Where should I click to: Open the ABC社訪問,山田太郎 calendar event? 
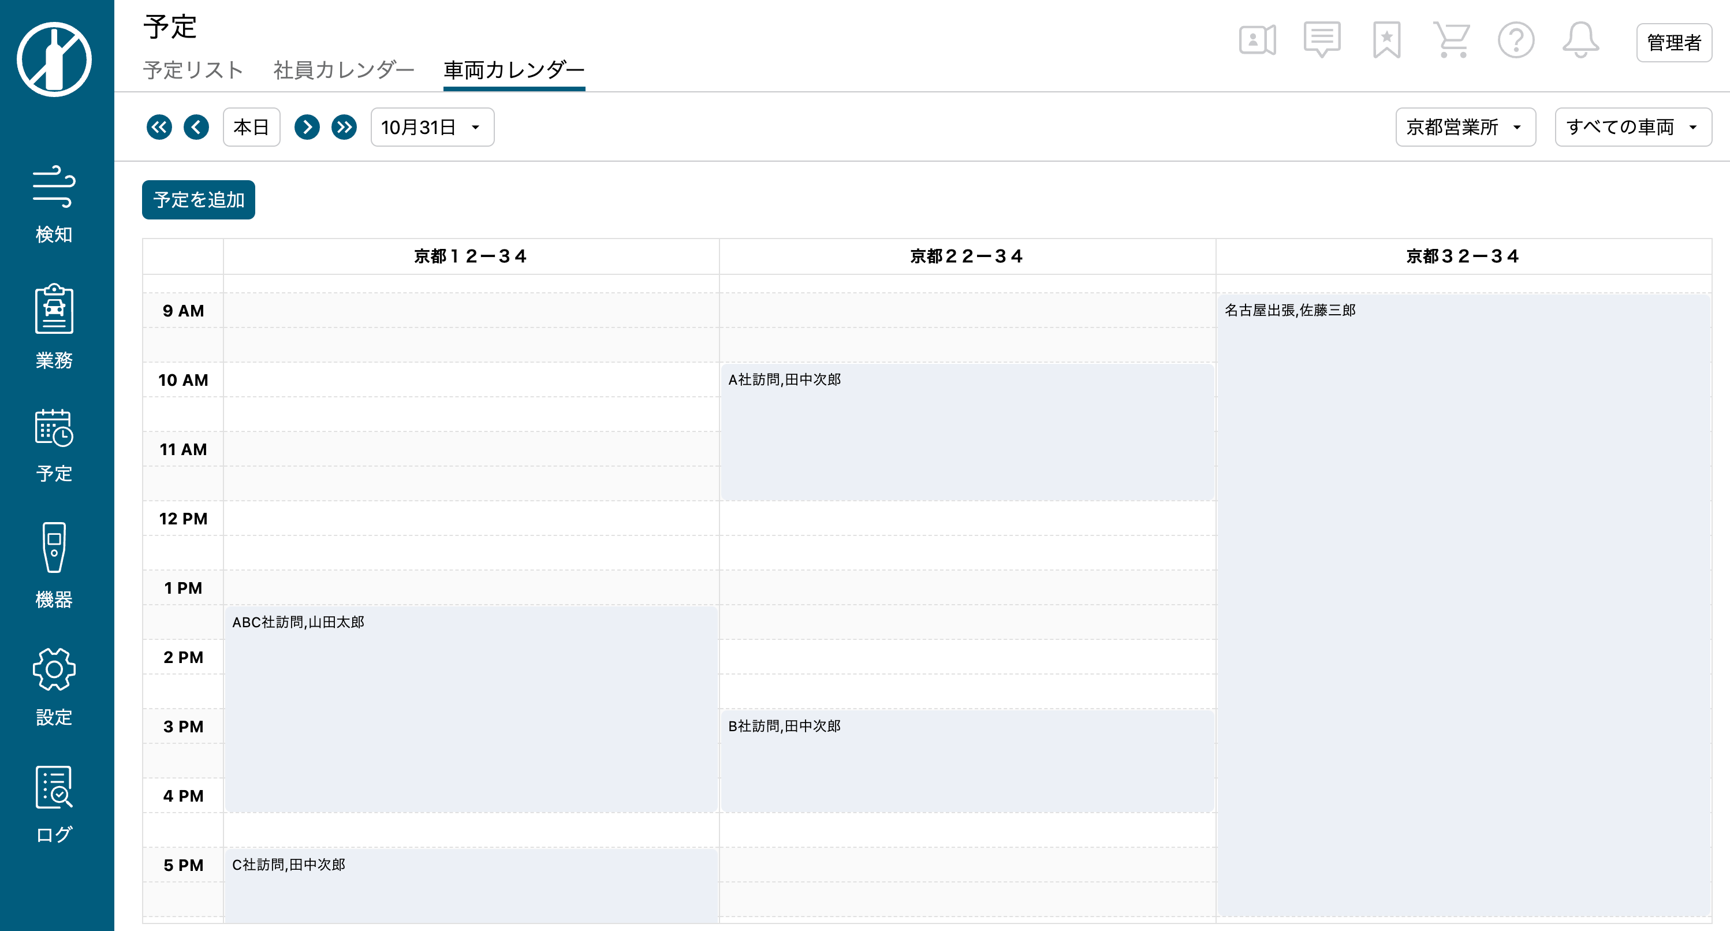click(470, 709)
